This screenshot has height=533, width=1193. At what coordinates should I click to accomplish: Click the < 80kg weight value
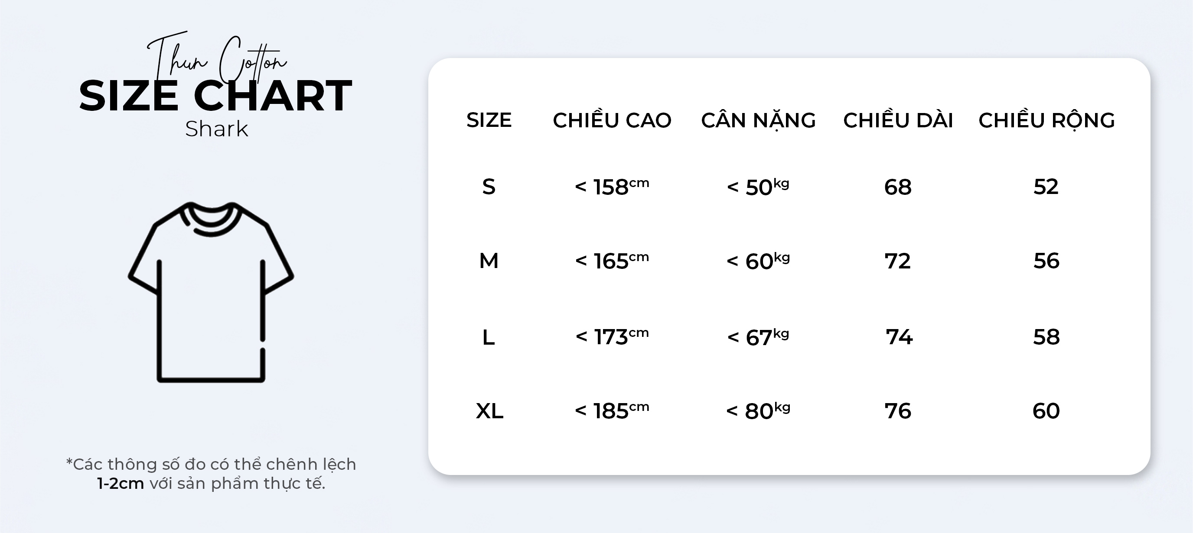[x=758, y=411]
